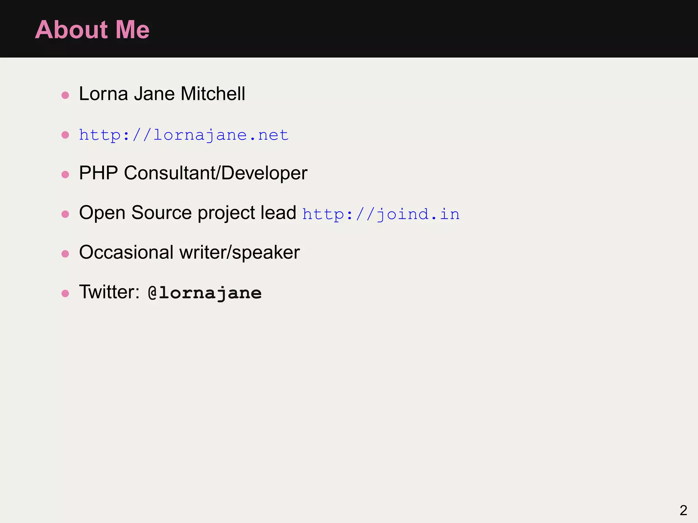Click the @lornajane Twitter handle
Screen dimensions: 698x523
[205, 293]
